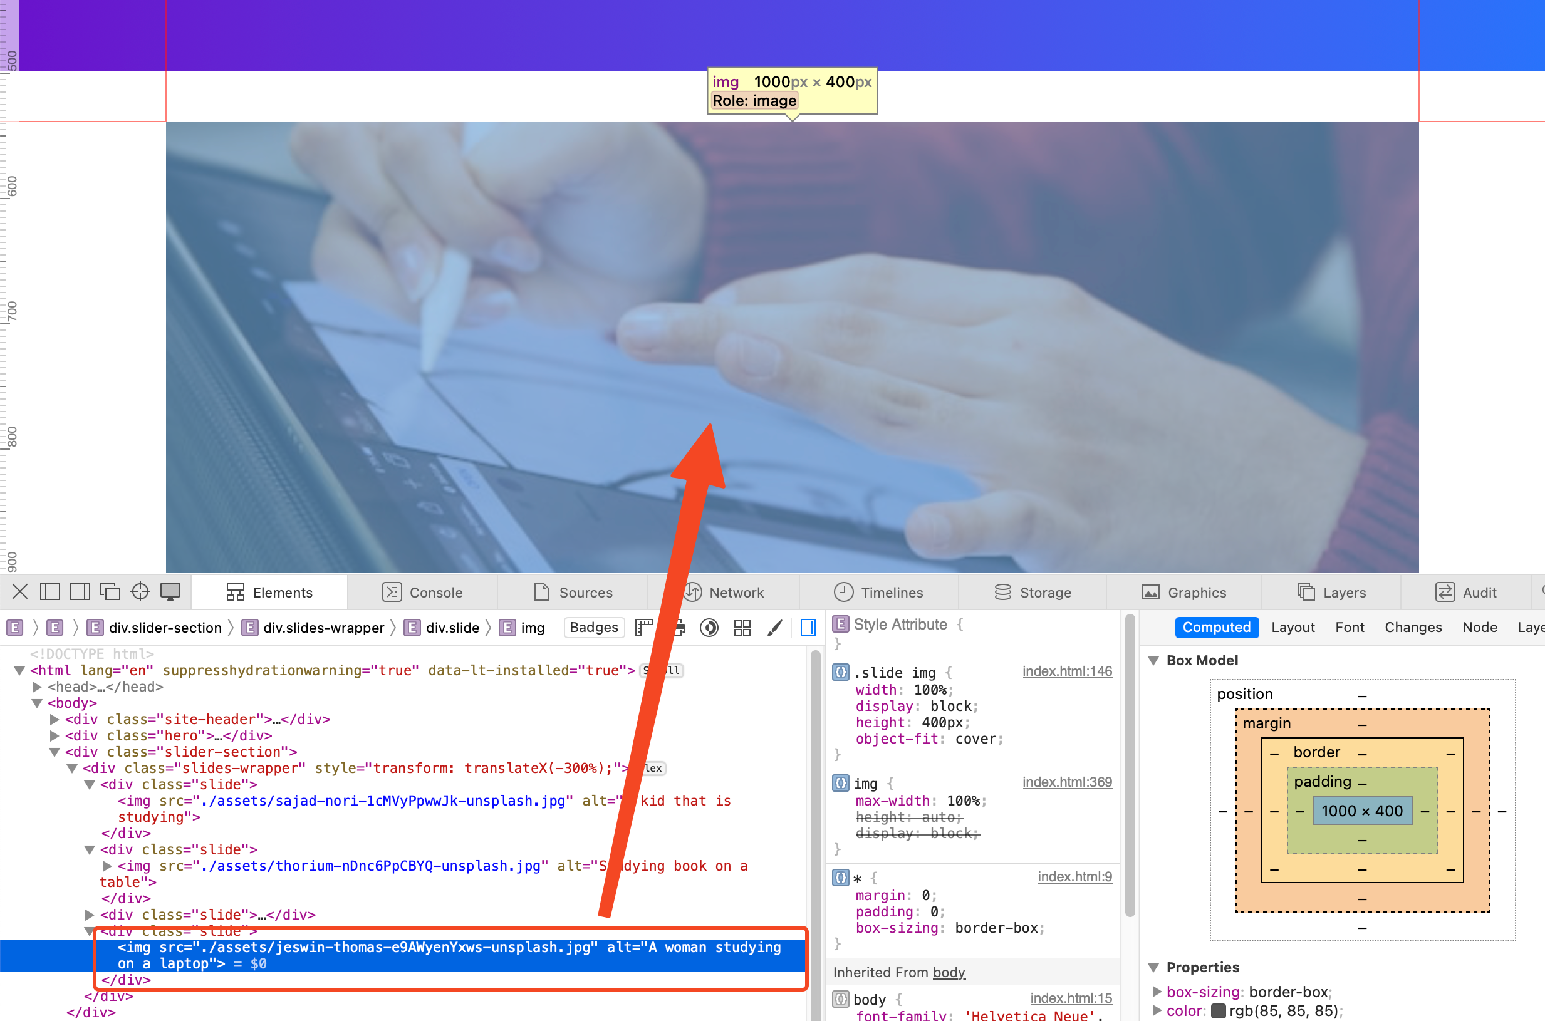Select the element inspection crosshair icon
The height and width of the screenshot is (1021, 1545).
tap(140, 591)
